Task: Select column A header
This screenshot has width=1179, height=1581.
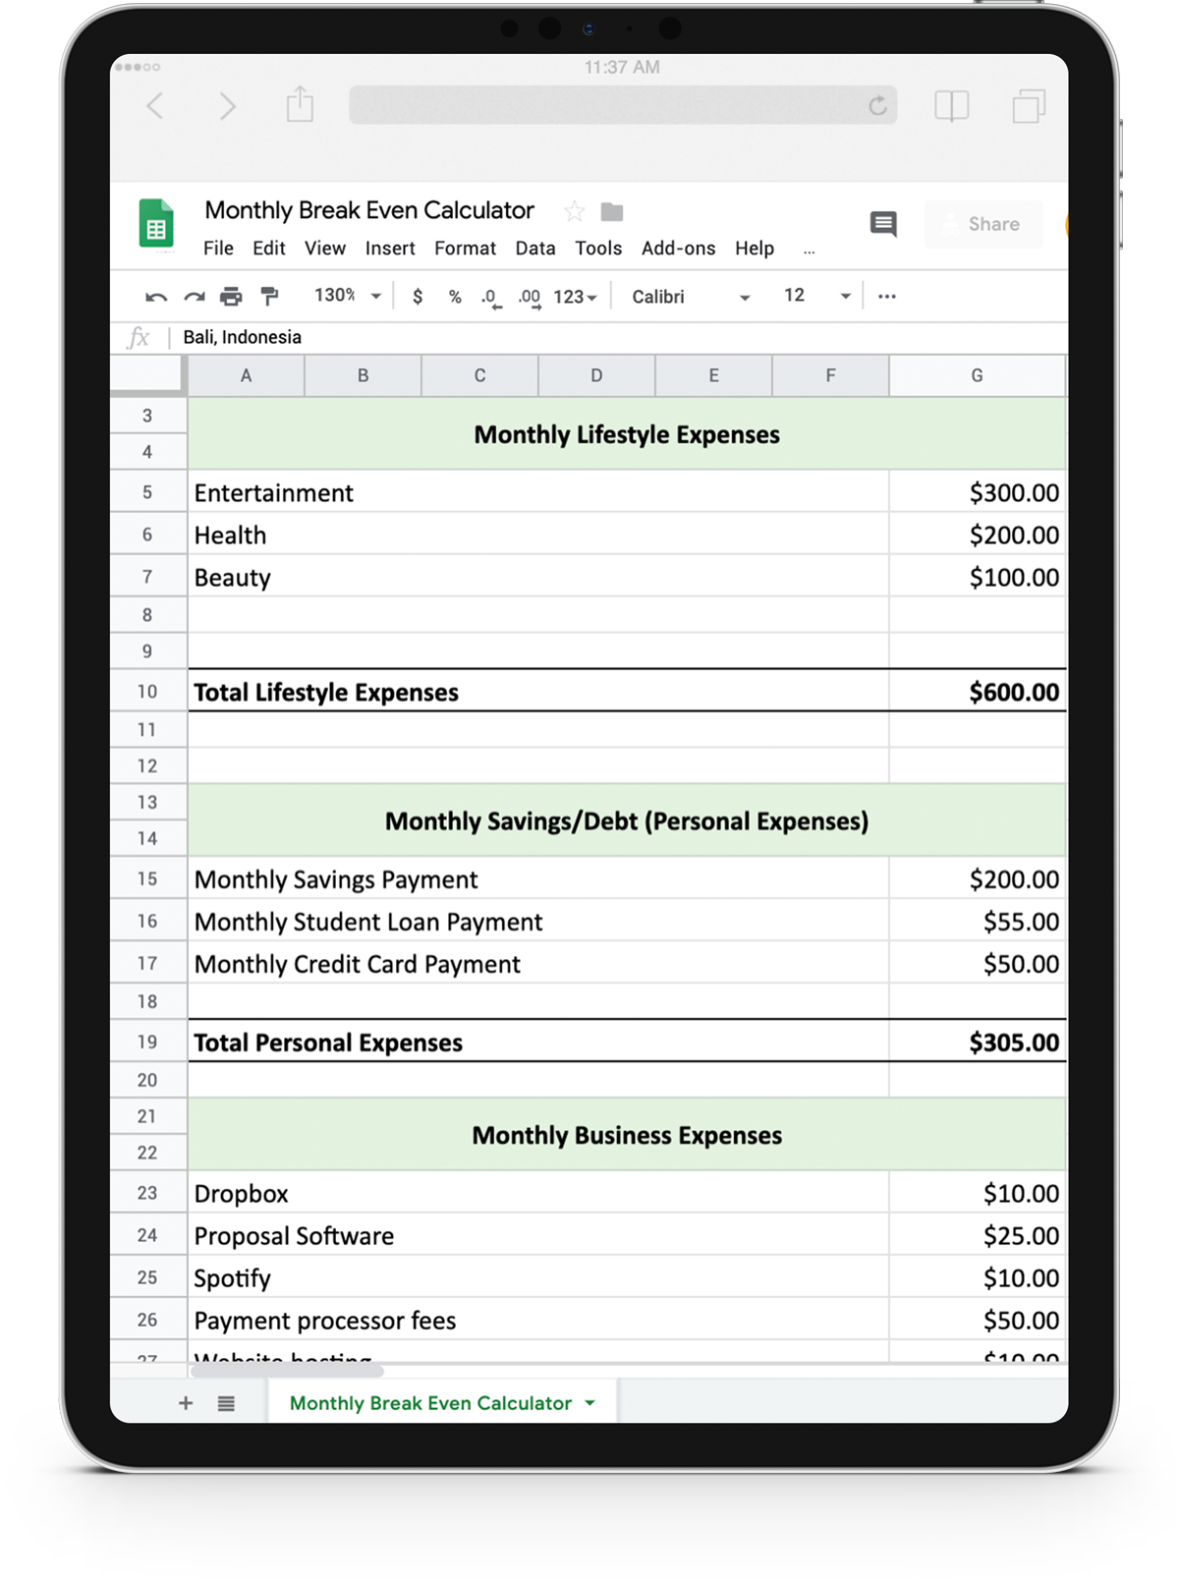Action: pos(246,375)
